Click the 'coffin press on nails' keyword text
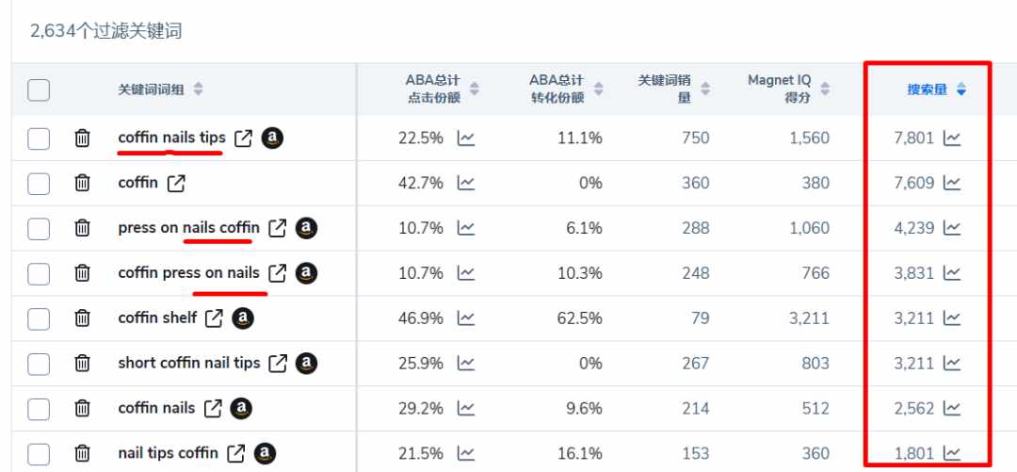 (188, 273)
